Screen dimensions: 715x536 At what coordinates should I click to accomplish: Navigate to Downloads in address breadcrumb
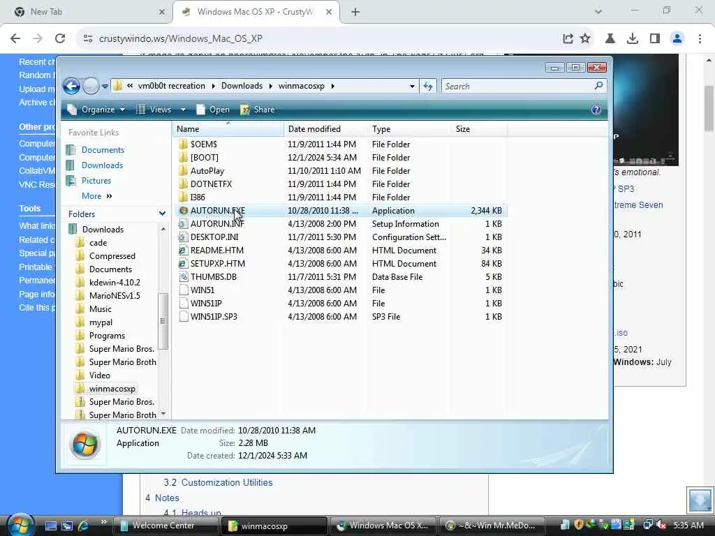242,86
